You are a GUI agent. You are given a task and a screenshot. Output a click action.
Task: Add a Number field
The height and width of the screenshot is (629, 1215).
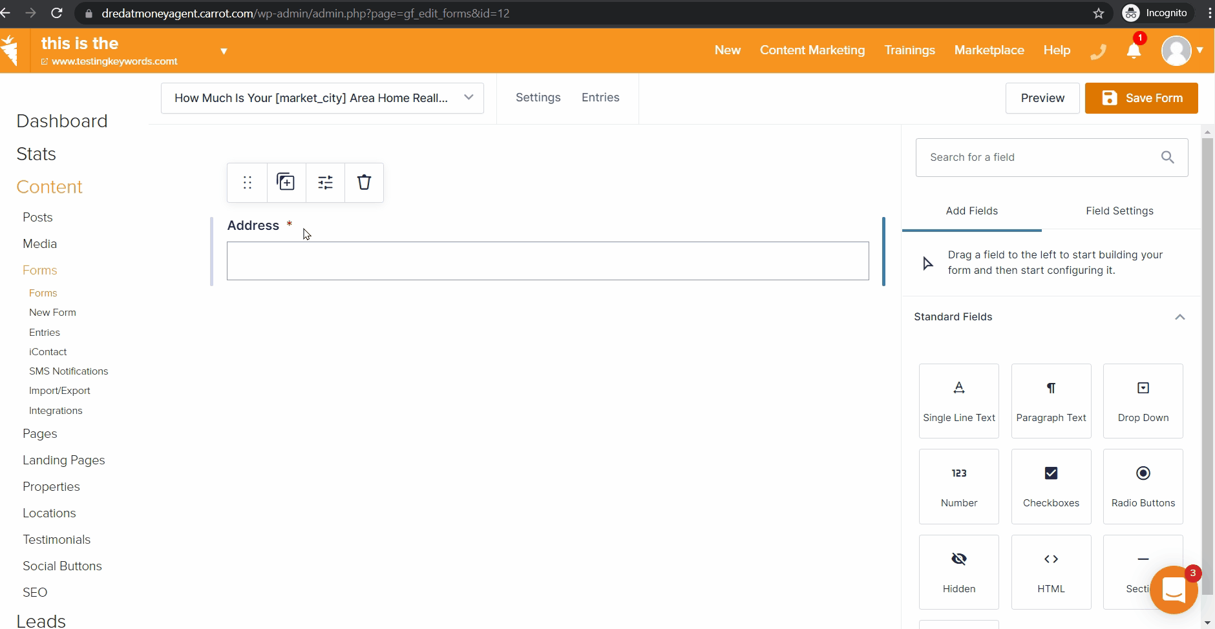pos(959,486)
